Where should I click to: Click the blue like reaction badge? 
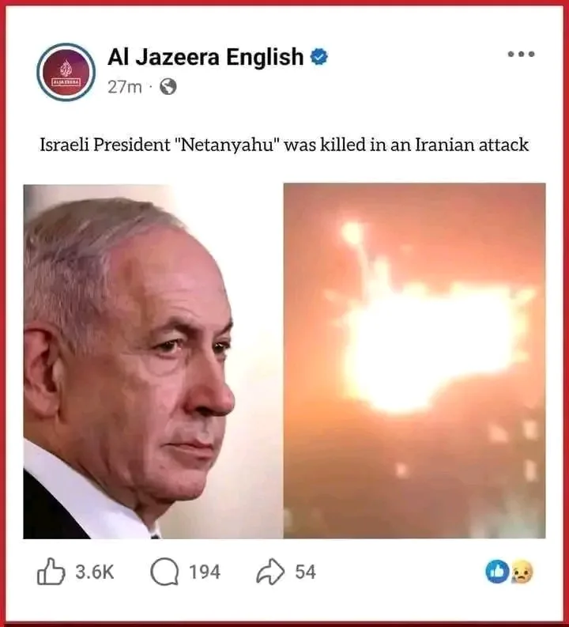coord(497,572)
